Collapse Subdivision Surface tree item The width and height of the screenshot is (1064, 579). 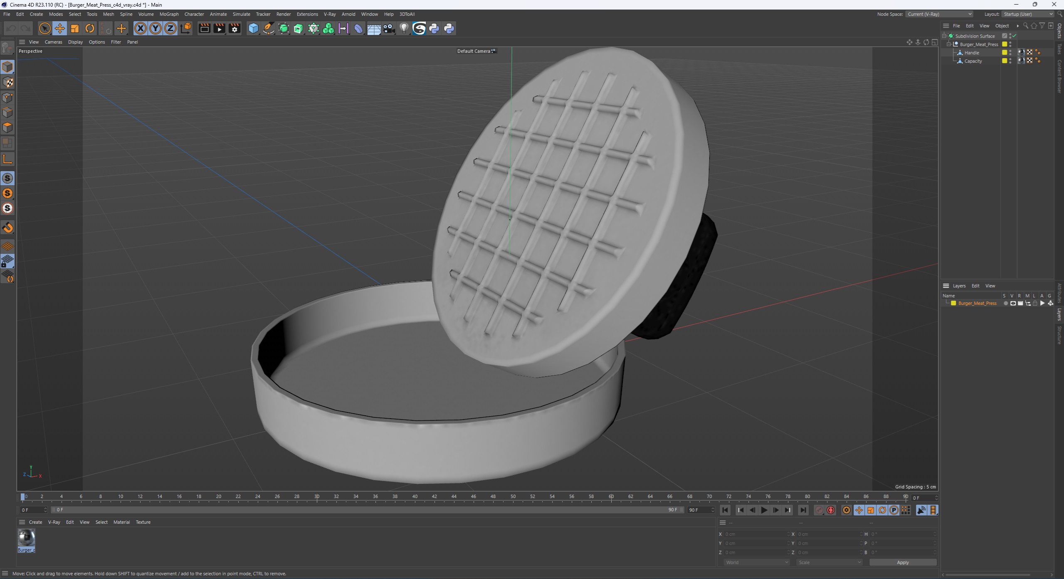click(x=945, y=36)
